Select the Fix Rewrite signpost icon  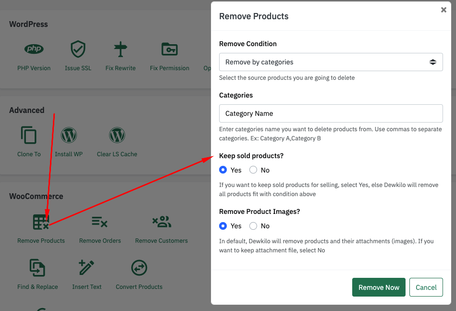121,49
